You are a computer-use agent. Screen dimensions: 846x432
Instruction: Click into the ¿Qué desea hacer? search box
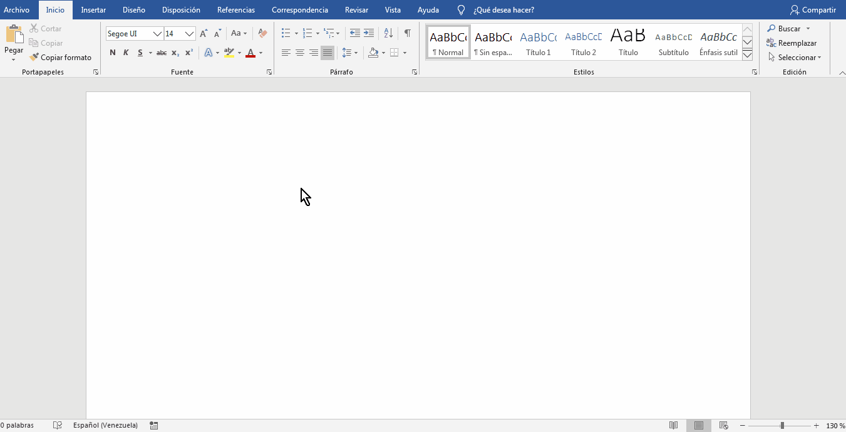pos(504,10)
